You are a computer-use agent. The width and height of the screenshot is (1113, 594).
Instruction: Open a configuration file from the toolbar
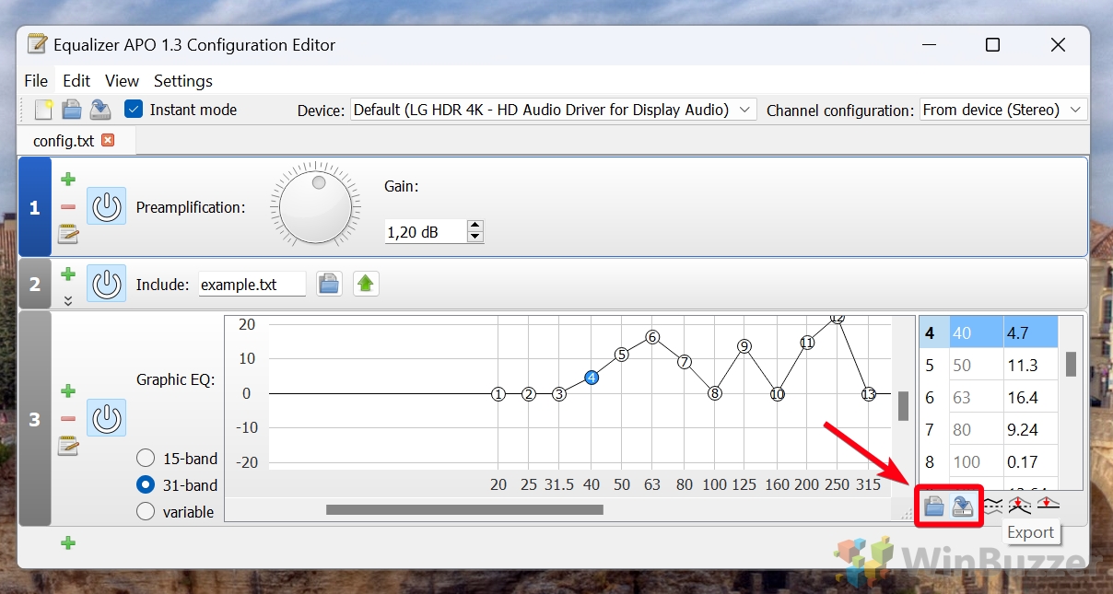coord(71,110)
